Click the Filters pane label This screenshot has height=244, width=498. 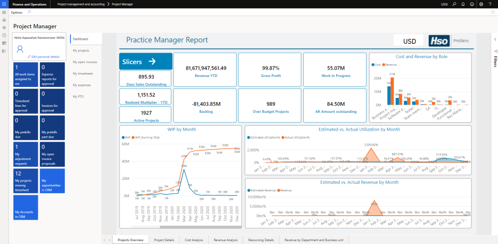click(495, 62)
